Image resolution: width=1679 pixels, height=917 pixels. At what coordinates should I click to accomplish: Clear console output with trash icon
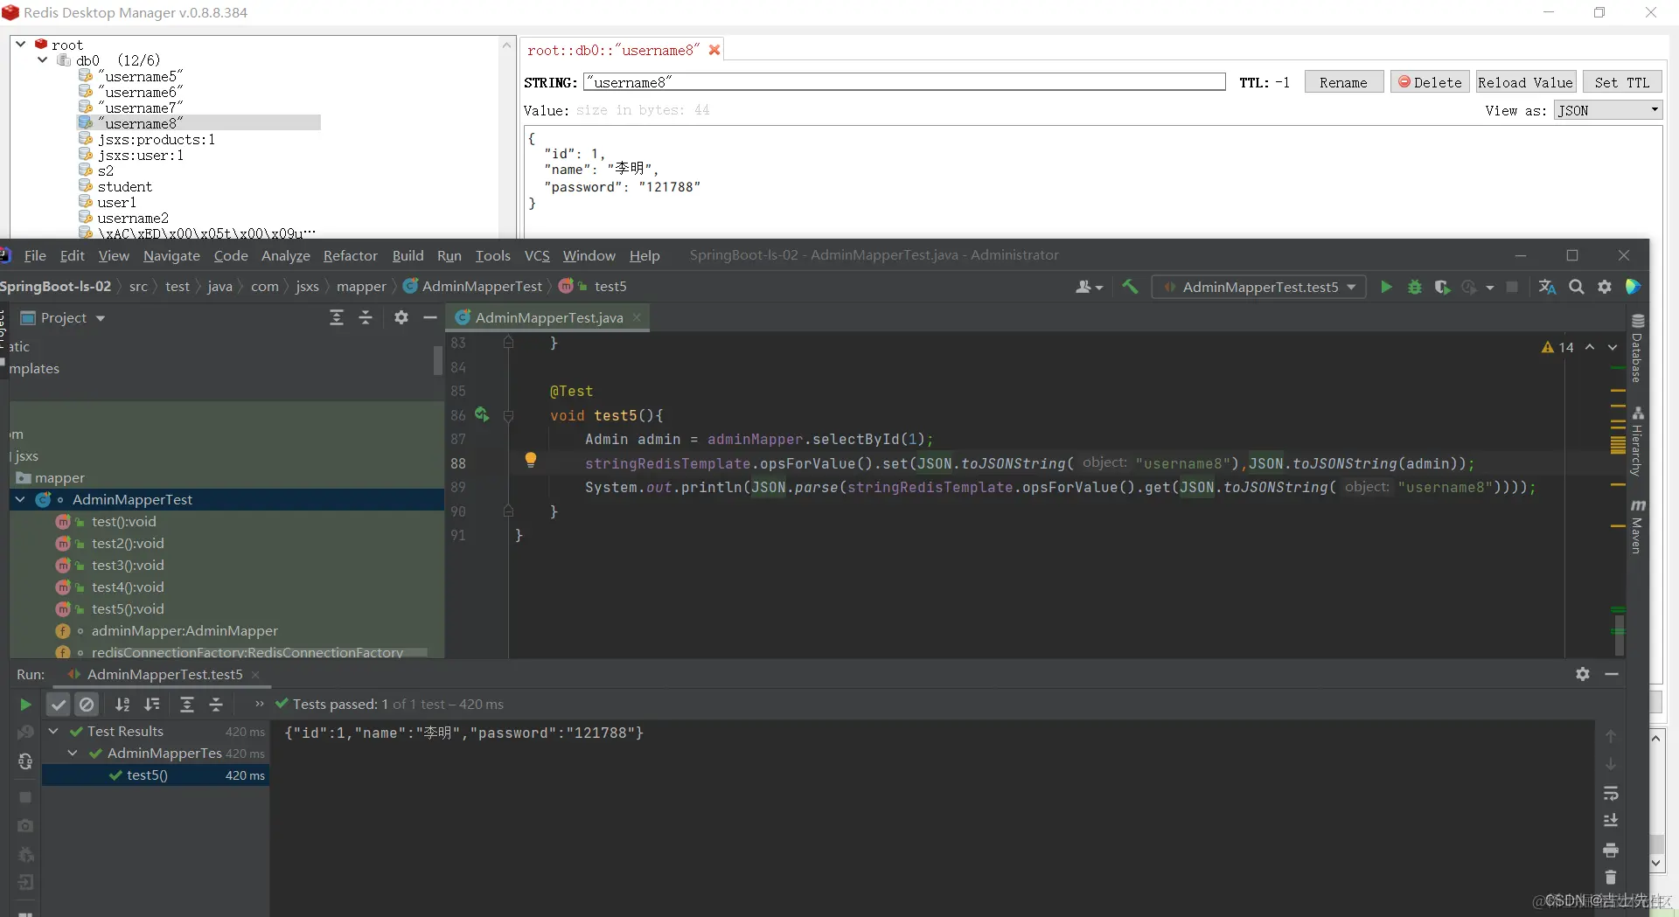pos(1611,877)
